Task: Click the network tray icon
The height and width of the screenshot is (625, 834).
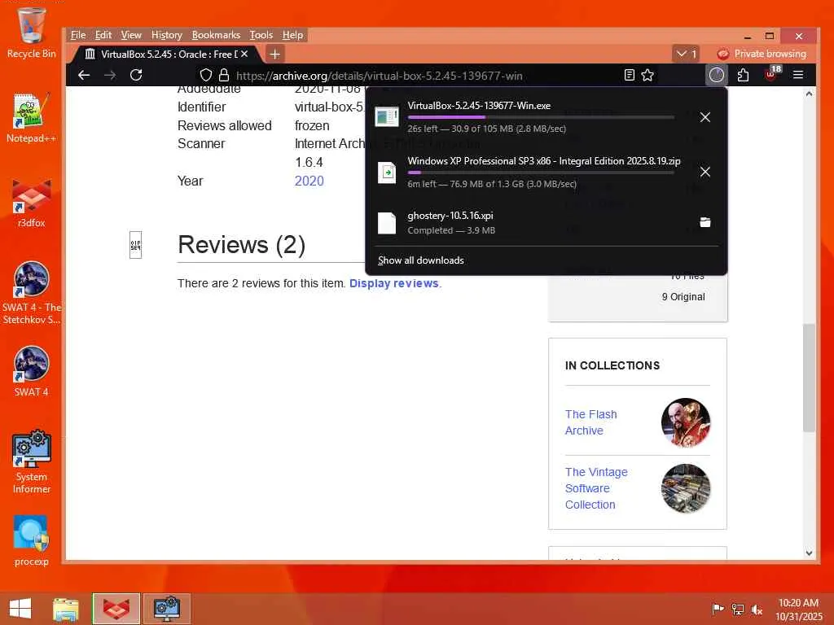Action: click(x=738, y=610)
